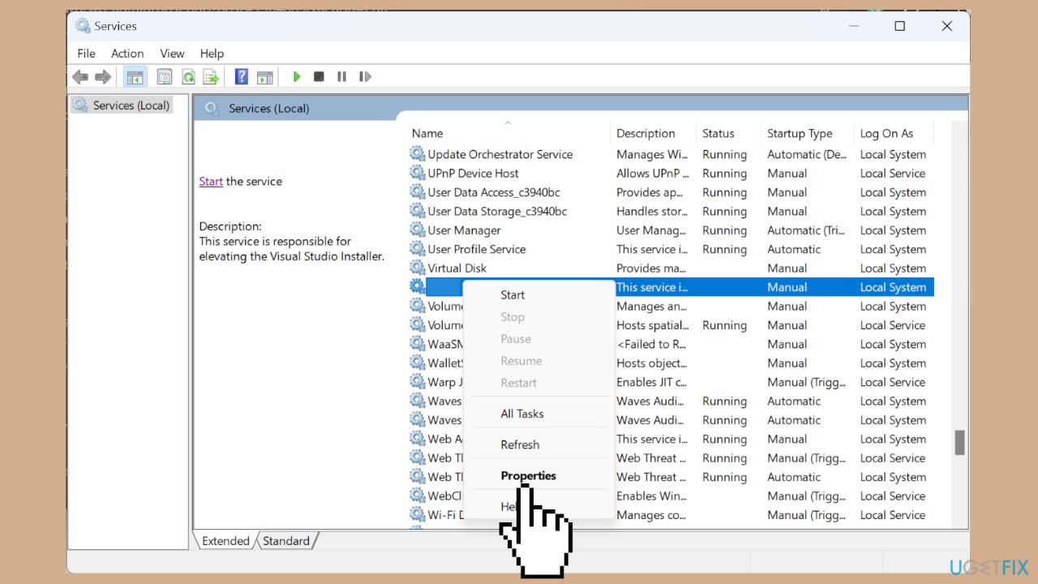Open the Help menu
Viewport: 1038px width, 584px height.
click(x=212, y=54)
